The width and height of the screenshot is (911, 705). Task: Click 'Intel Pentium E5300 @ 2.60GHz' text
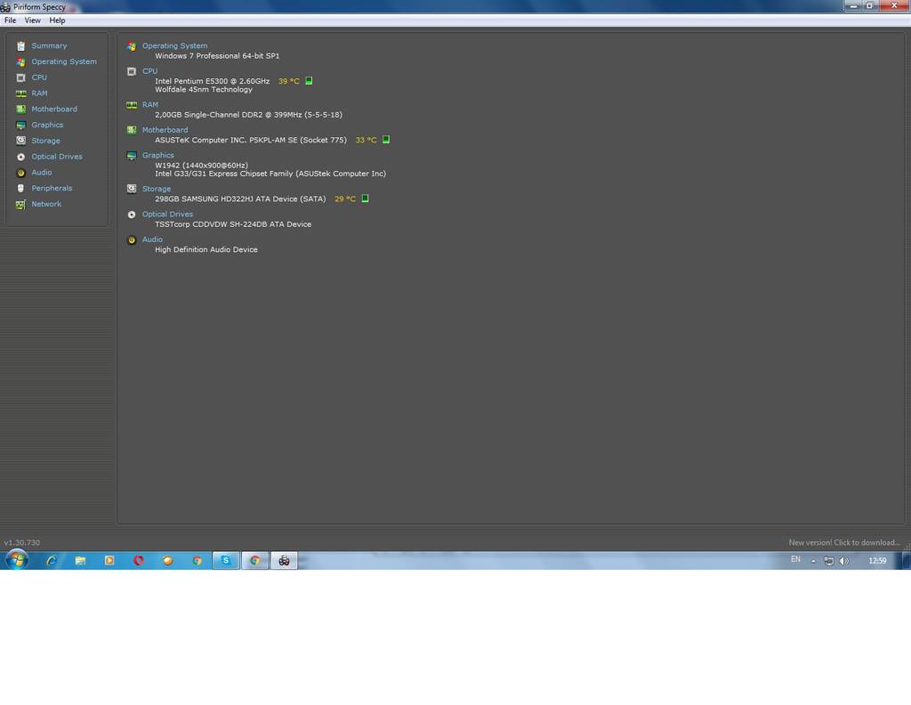[212, 81]
